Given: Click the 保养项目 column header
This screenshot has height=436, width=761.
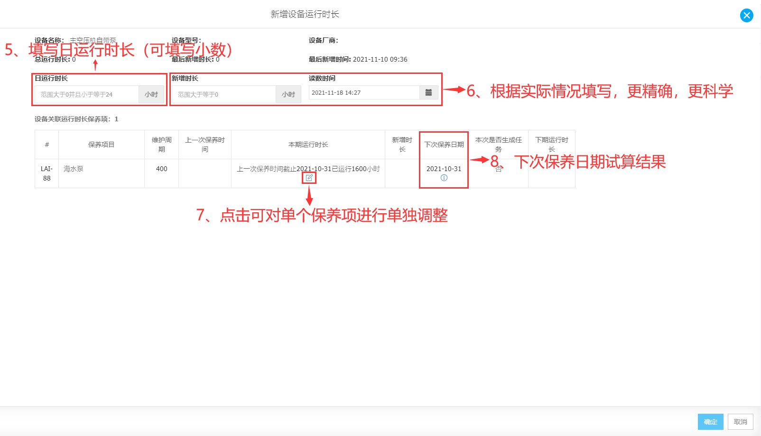Looking at the screenshot, I should click(102, 145).
